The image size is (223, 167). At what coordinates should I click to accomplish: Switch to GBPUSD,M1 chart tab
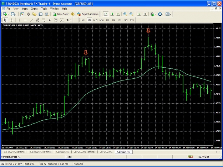click(106, 152)
